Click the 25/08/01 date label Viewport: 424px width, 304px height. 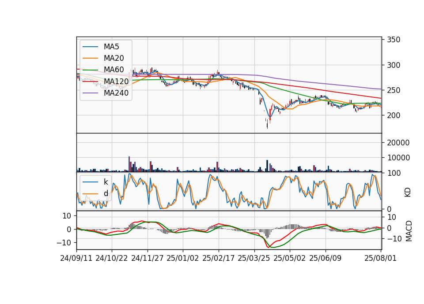(x=380, y=258)
